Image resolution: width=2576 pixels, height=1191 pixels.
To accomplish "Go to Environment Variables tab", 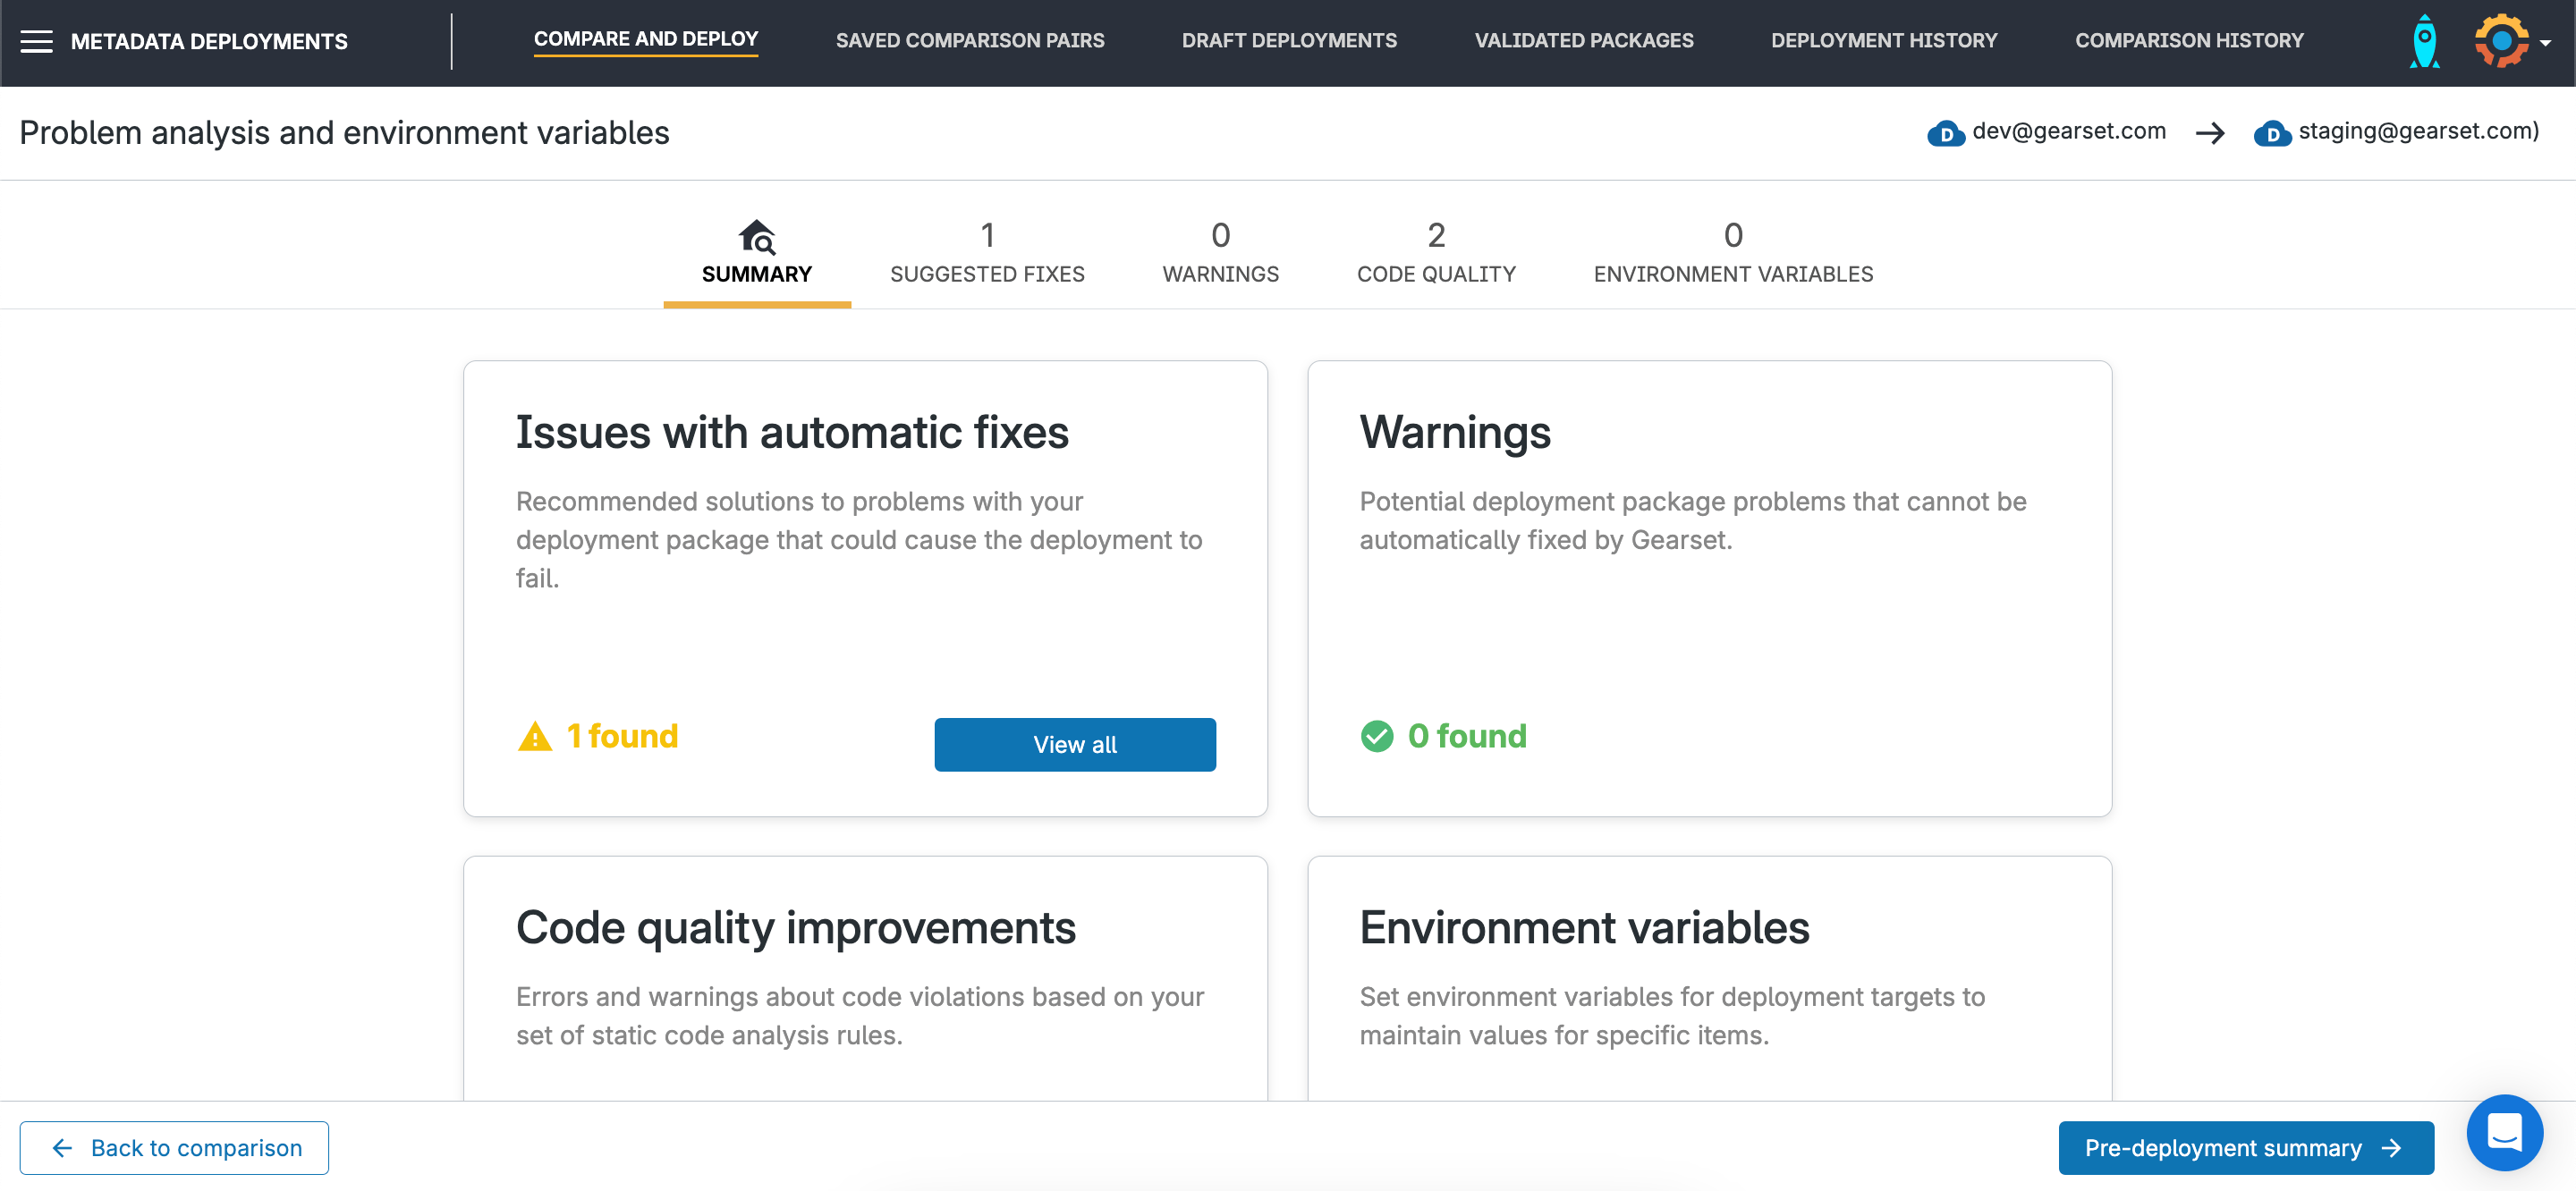I will pyautogui.click(x=1733, y=253).
